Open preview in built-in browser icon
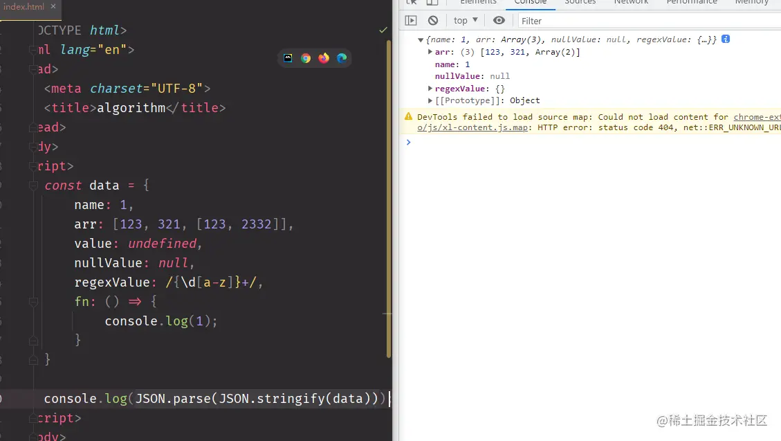781x441 pixels. click(x=288, y=58)
